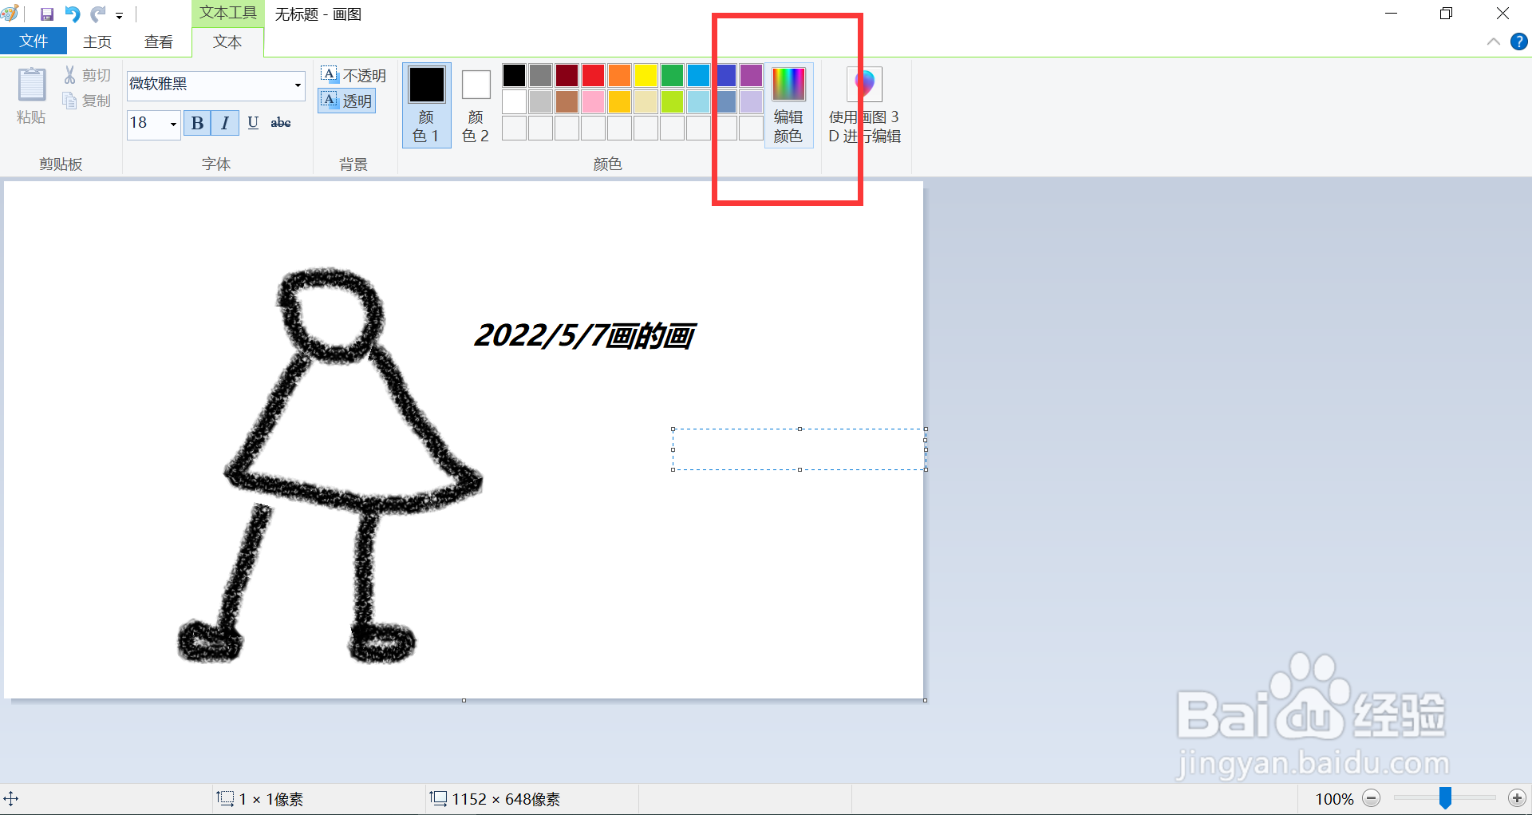The height and width of the screenshot is (815, 1532).
Task: Enable transparent text background
Action: point(346,101)
